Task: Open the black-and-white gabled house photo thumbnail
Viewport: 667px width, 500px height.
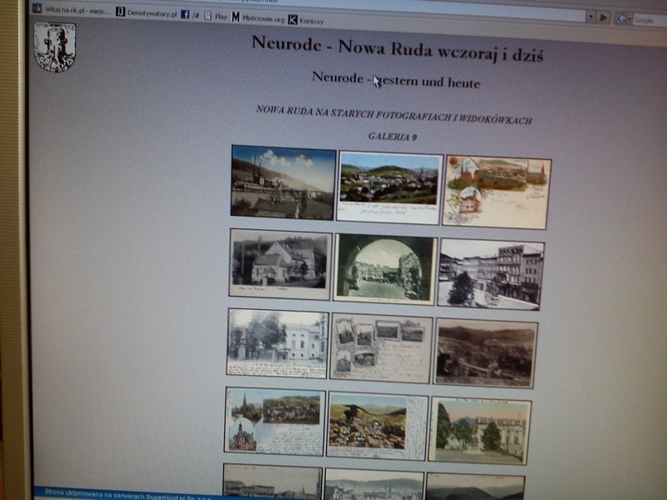Action: 280,263
